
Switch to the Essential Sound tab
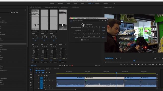(64, 7)
